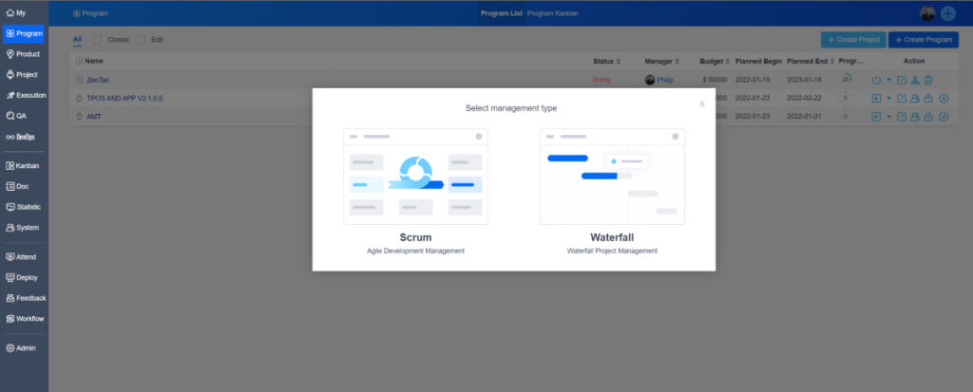Open DevOps from the sidebar
Screen dimensions: 973x392
(x=23, y=137)
